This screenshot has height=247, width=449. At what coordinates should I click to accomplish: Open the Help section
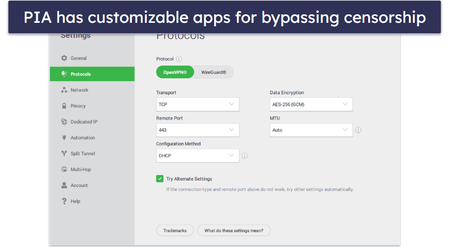92,201
